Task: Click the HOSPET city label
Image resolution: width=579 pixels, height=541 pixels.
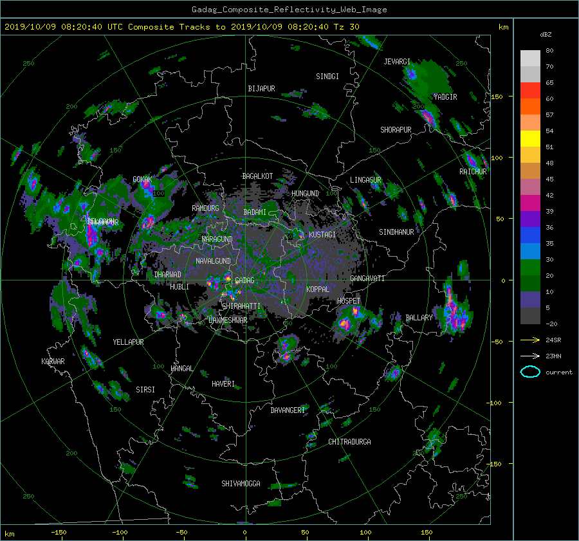Action: (349, 301)
